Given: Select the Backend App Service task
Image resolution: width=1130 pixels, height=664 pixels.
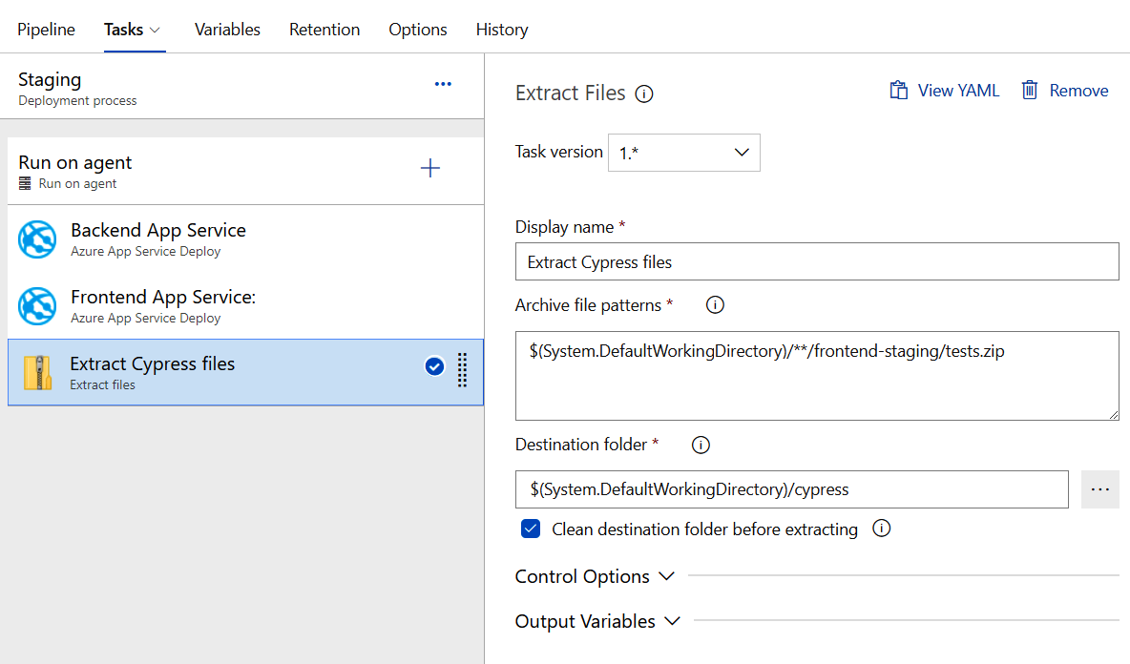Looking at the screenshot, I should pyautogui.click(x=157, y=239).
